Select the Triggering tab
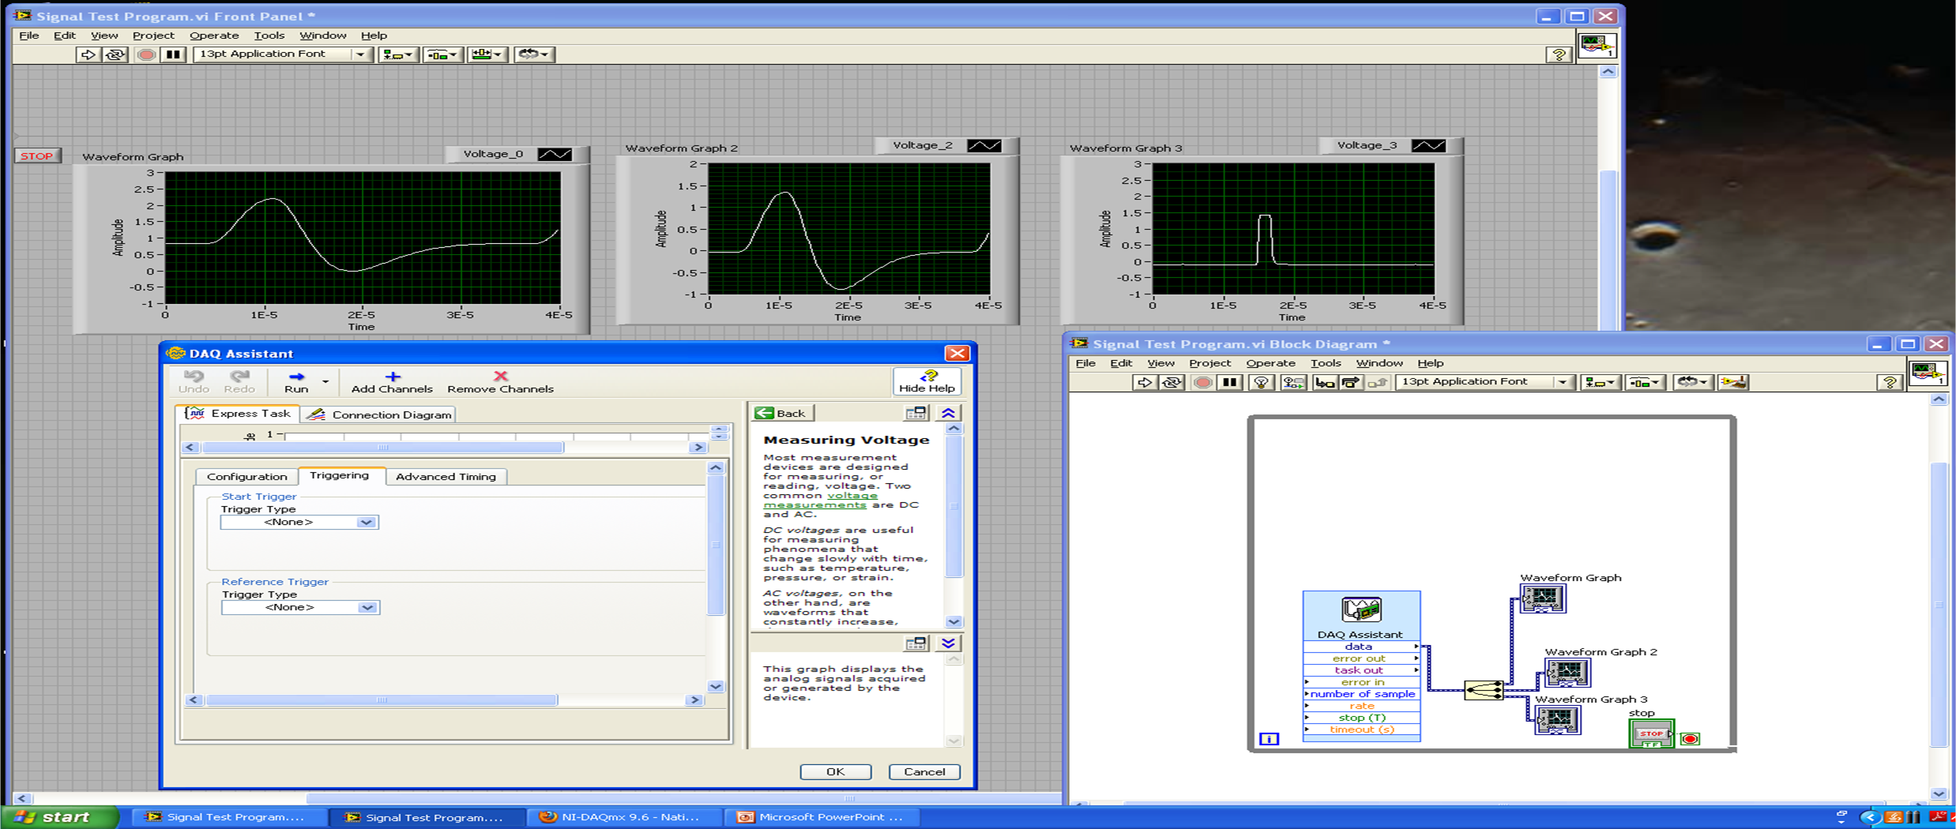This screenshot has width=1956, height=829. click(340, 475)
